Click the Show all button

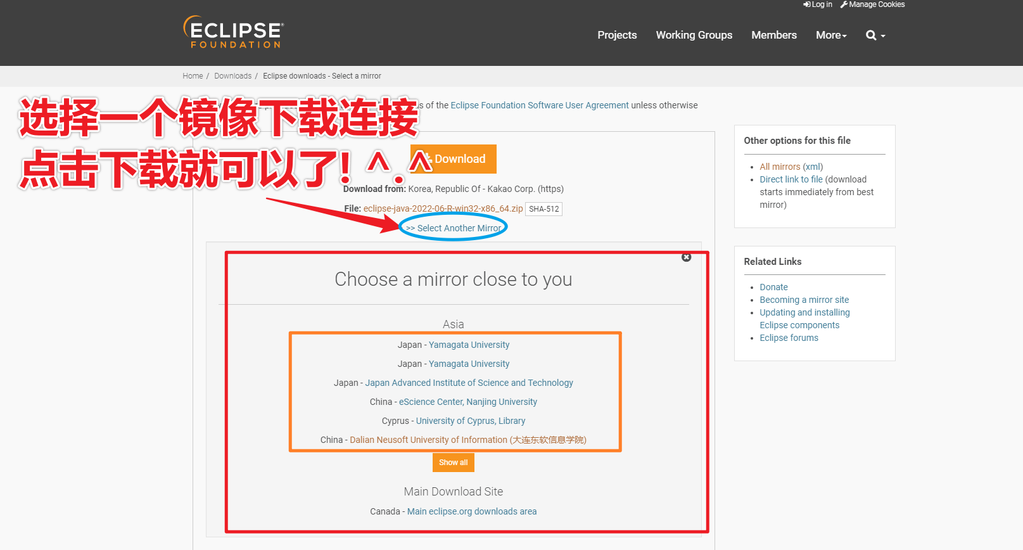pyautogui.click(x=454, y=463)
